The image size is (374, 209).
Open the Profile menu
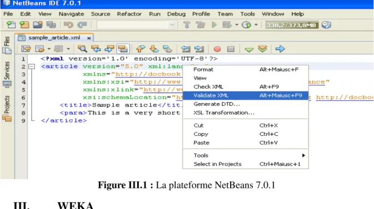(x=201, y=14)
